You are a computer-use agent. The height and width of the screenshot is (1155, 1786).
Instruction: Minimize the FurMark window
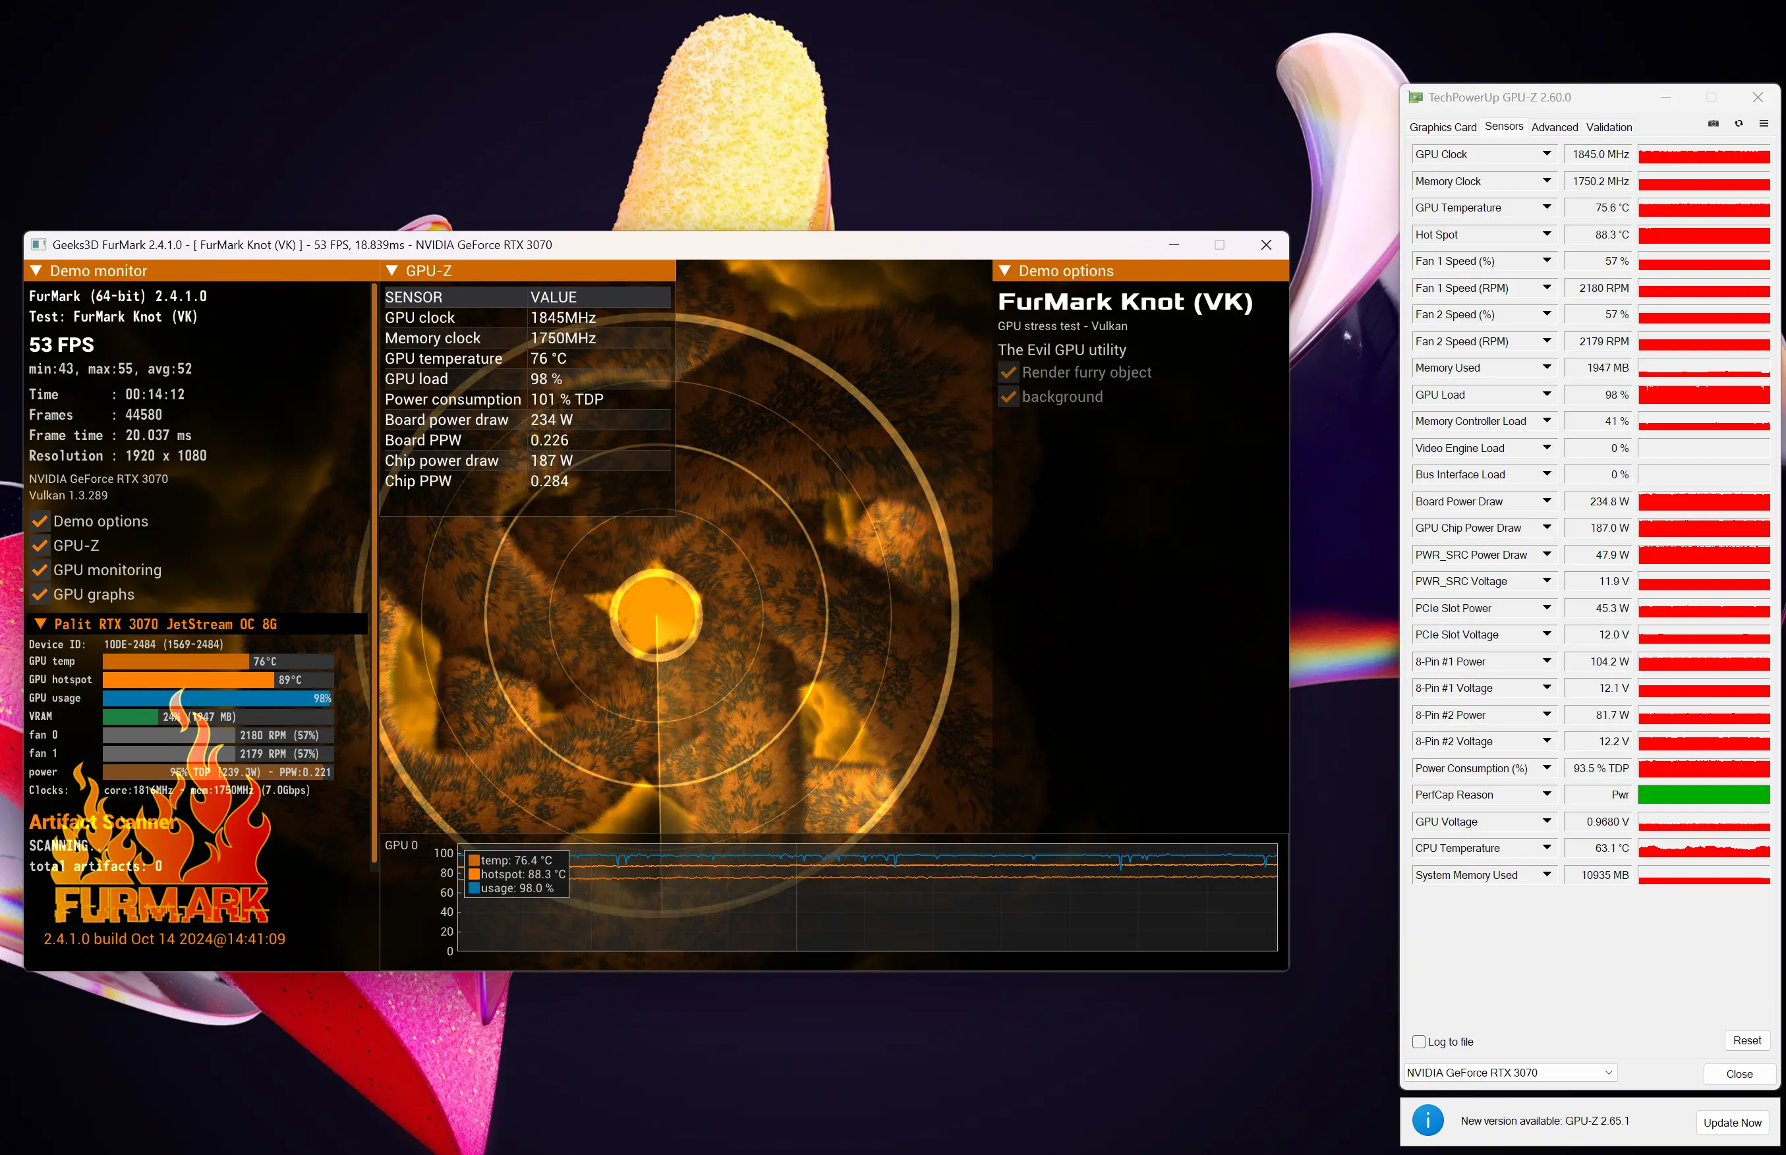click(x=1174, y=244)
